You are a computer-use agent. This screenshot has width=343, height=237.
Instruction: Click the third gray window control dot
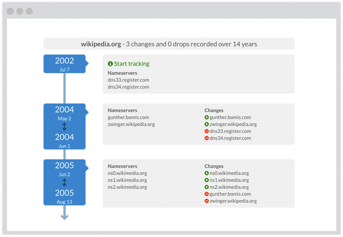pos(29,11)
